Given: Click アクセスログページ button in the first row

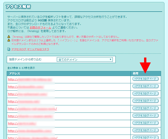Looking at the screenshot, I should tap(146, 79).
